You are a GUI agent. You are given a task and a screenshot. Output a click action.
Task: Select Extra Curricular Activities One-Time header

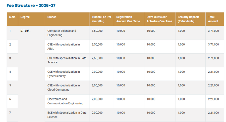coord(159,19)
